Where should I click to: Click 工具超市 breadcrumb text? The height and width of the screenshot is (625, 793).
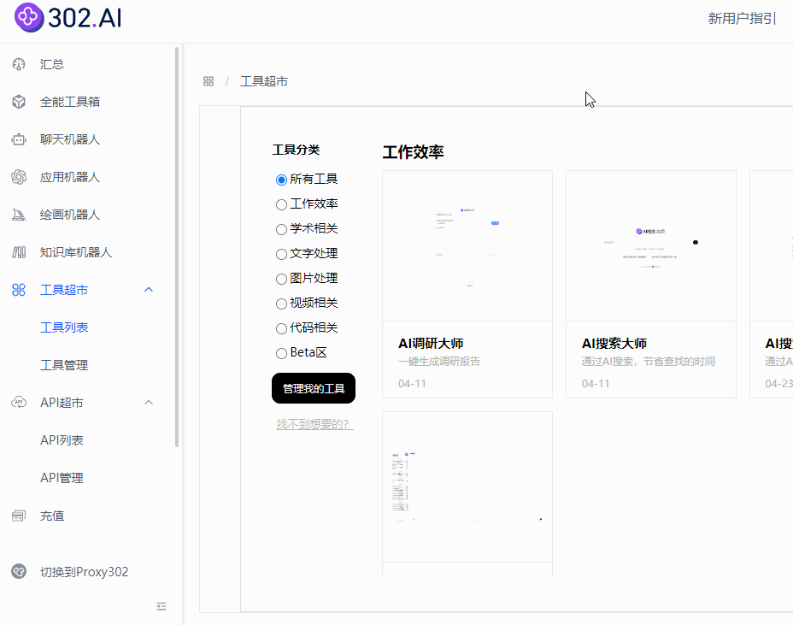click(264, 81)
